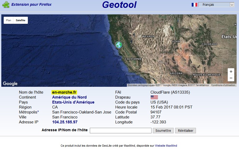Click the Soumettre button
The width and height of the screenshot is (239, 149).
163,130
